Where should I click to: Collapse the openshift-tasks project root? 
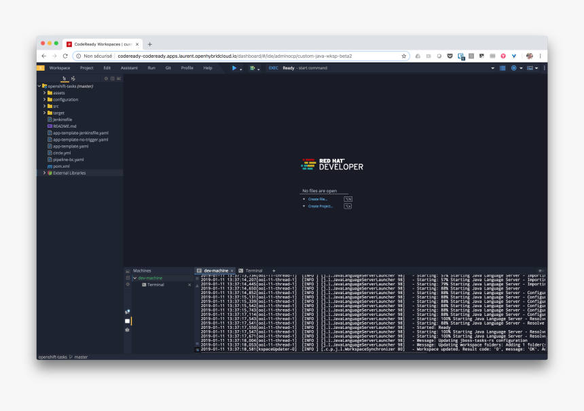(39, 86)
